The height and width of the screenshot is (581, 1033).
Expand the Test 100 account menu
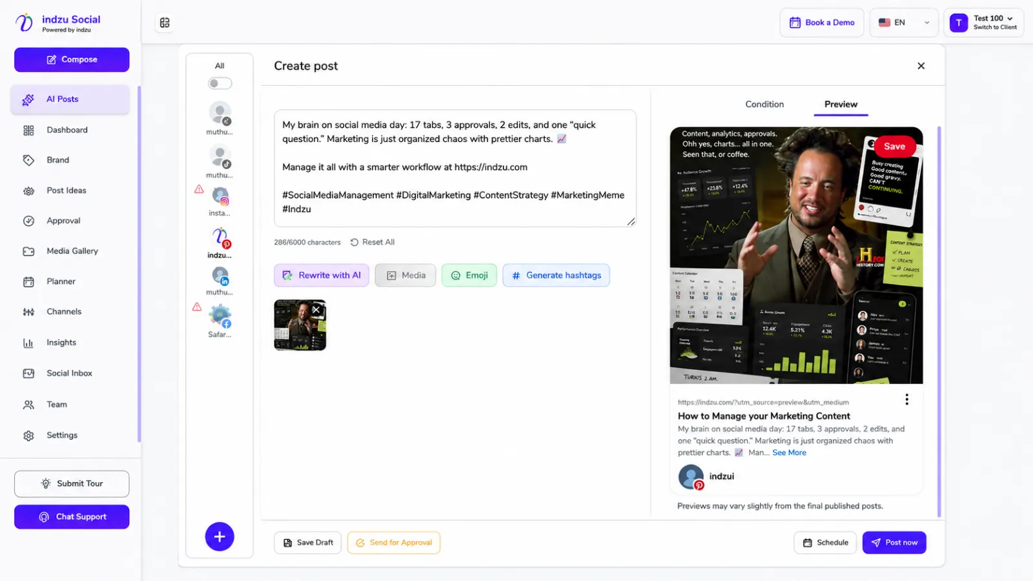click(984, 23)
